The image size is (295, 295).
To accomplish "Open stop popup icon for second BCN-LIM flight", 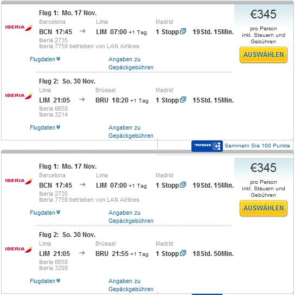I will coord(183,185).
